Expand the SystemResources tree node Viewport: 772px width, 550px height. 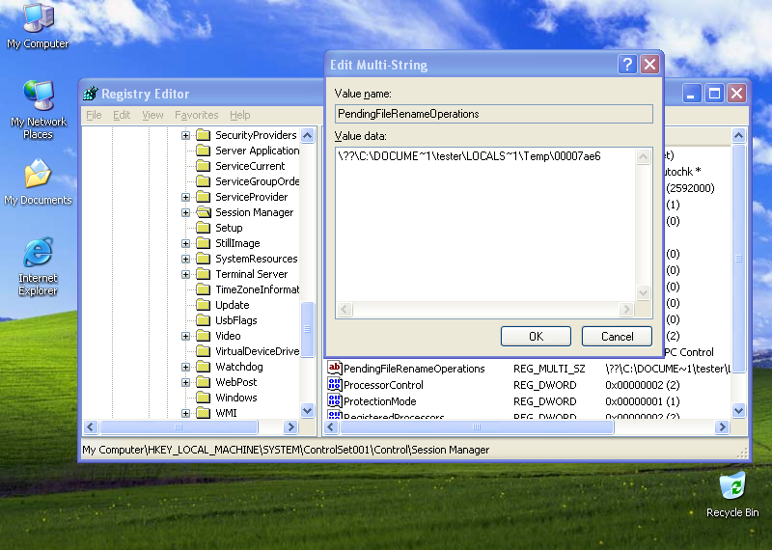point(185,259)
